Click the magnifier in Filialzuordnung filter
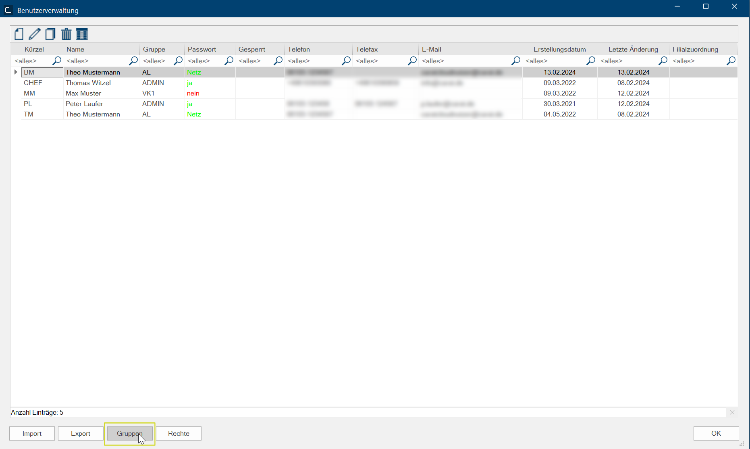This screenshot has height=449, width=750. (731, 61)
